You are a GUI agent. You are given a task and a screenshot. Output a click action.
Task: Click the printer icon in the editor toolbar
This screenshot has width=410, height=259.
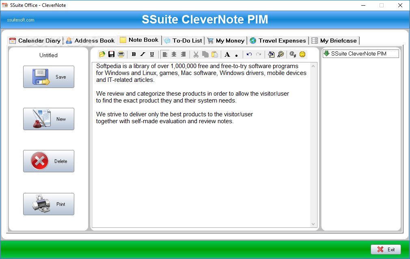(121, 54)
